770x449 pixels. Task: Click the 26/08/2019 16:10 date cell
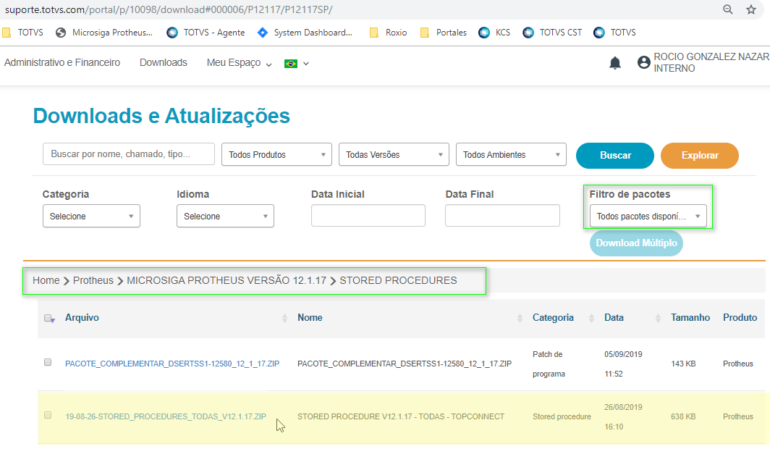pos(623,416)
